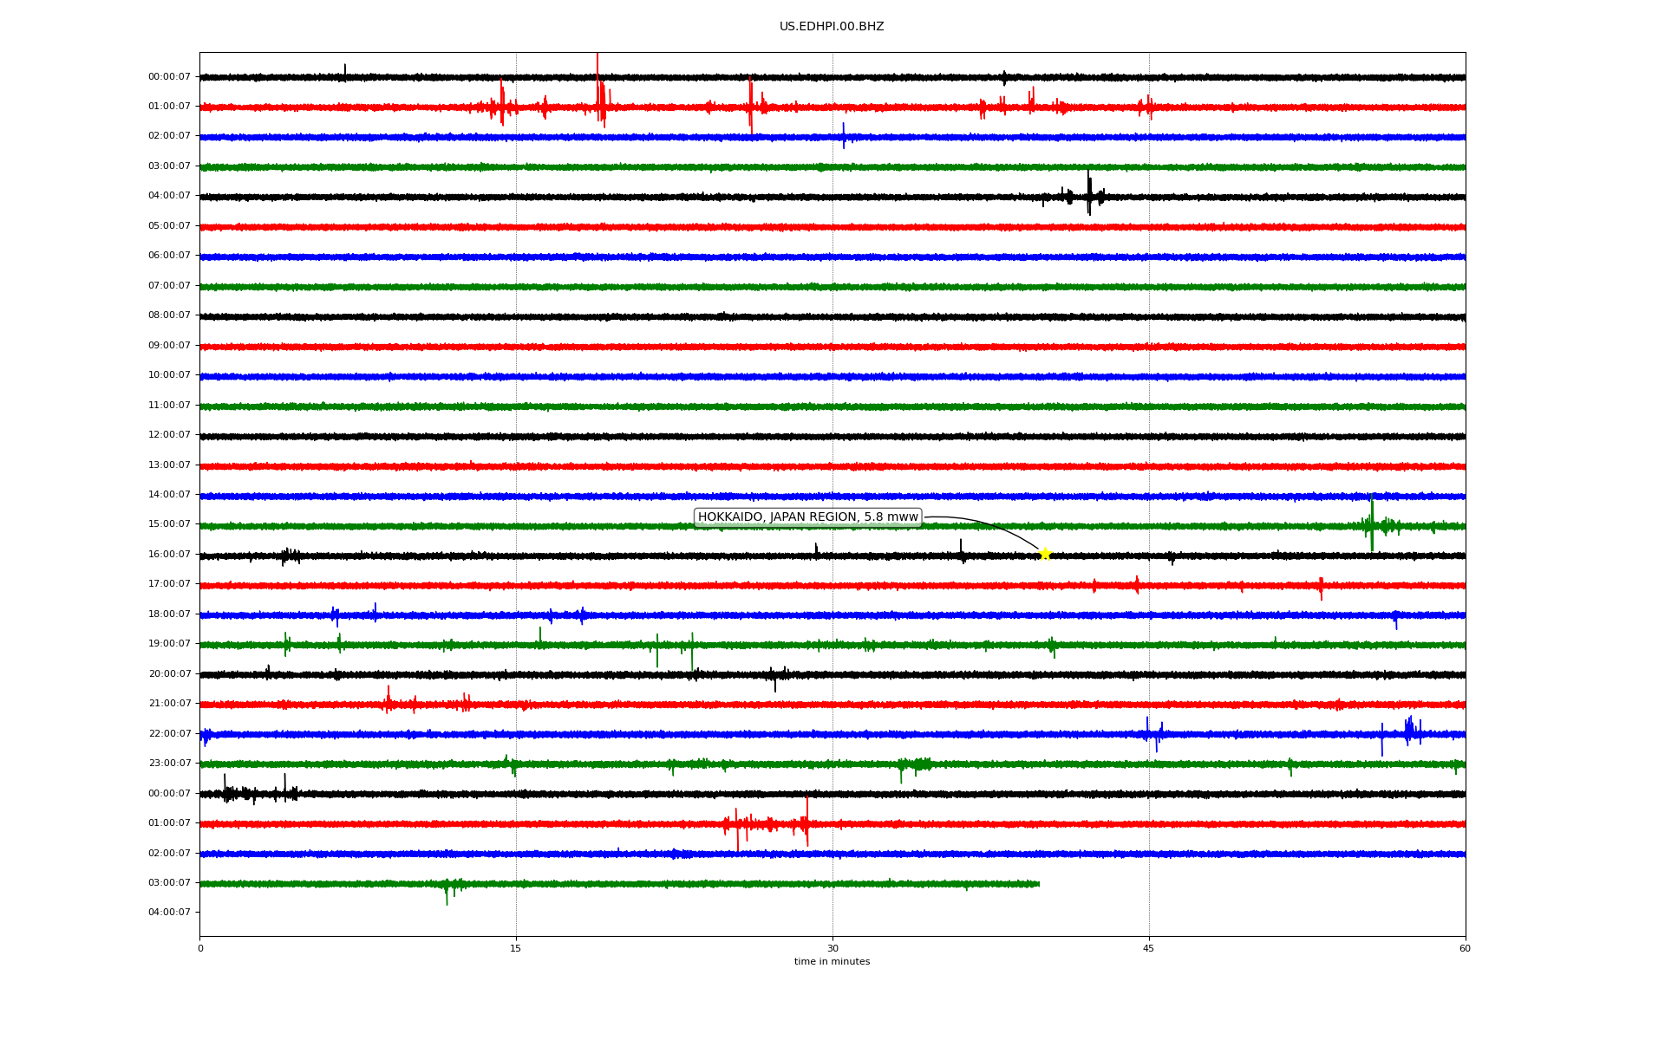Click the 30 minute x-axis tick label
This screenshot has width=1665, height=1040.
coord(832,948)
